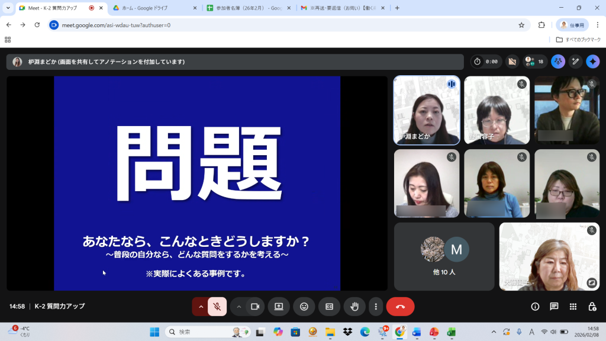Screen dimensions: 606x341
Task: Open host controls lock icon
Action: (592, 307)
